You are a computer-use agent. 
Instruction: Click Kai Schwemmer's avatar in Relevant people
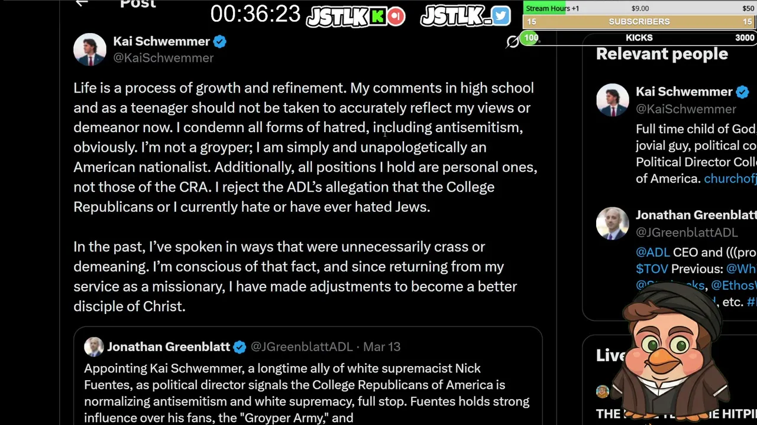pyautogui.click(x=612, y=100)
